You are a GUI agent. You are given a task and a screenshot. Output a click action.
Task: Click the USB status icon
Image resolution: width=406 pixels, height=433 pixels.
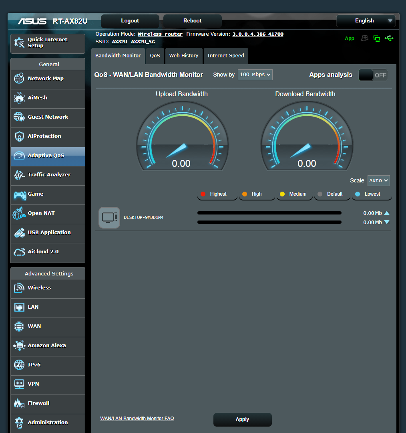click(389, 38)
